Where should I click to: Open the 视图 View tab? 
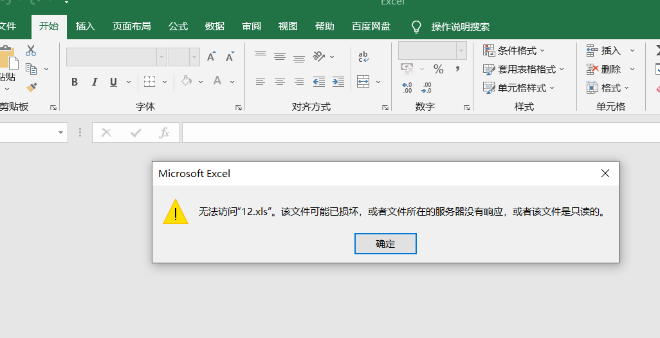pos(288,26)
